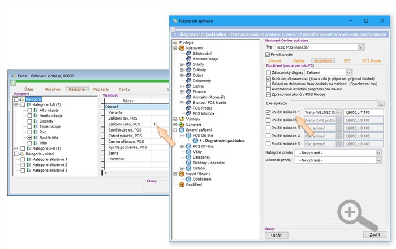This screenshot has width=396, height=249.
Task: Expand the Výstupy tree node
Action: pyautogui.click(x=175, y=119)
